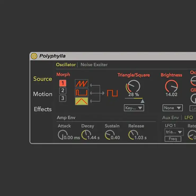Open the Effects section
The image size is (196, 196).
[43, 109]
